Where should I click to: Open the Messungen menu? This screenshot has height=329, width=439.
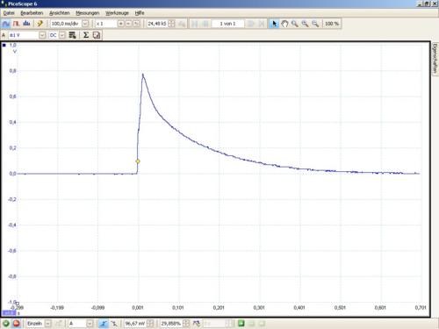88,13
